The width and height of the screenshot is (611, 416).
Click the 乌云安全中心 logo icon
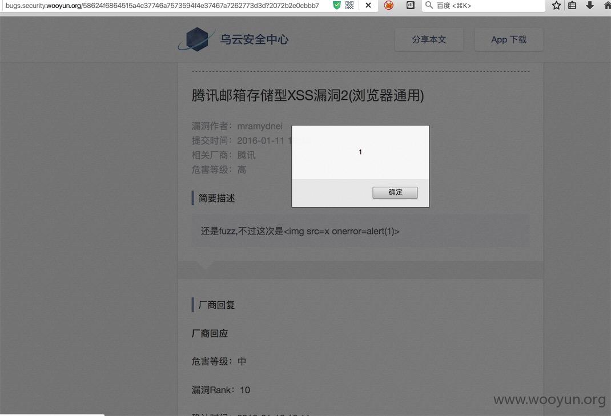click(197, 39)
